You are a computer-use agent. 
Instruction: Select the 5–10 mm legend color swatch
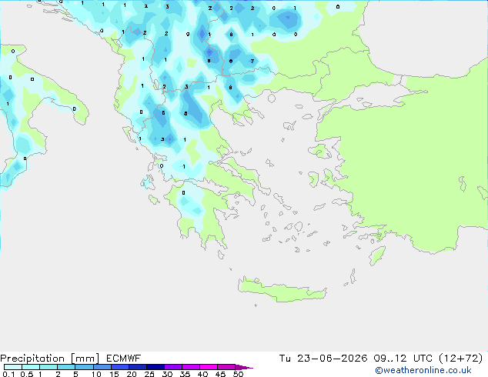85,367
